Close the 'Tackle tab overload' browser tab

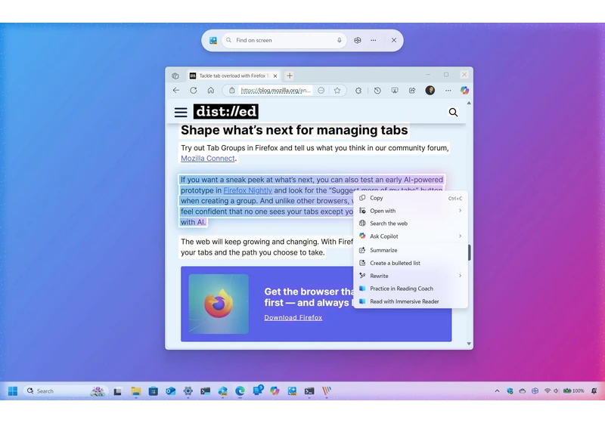275,76
